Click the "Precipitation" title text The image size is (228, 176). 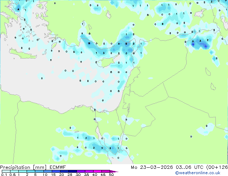pyautogui.click(x=15, y=167)
